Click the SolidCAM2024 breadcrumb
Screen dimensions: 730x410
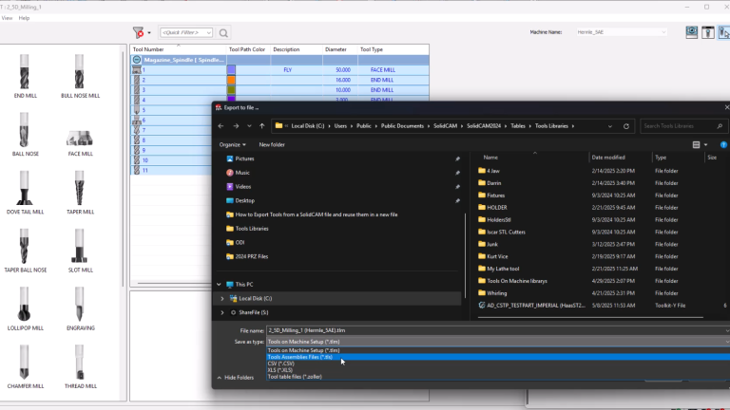484,126
